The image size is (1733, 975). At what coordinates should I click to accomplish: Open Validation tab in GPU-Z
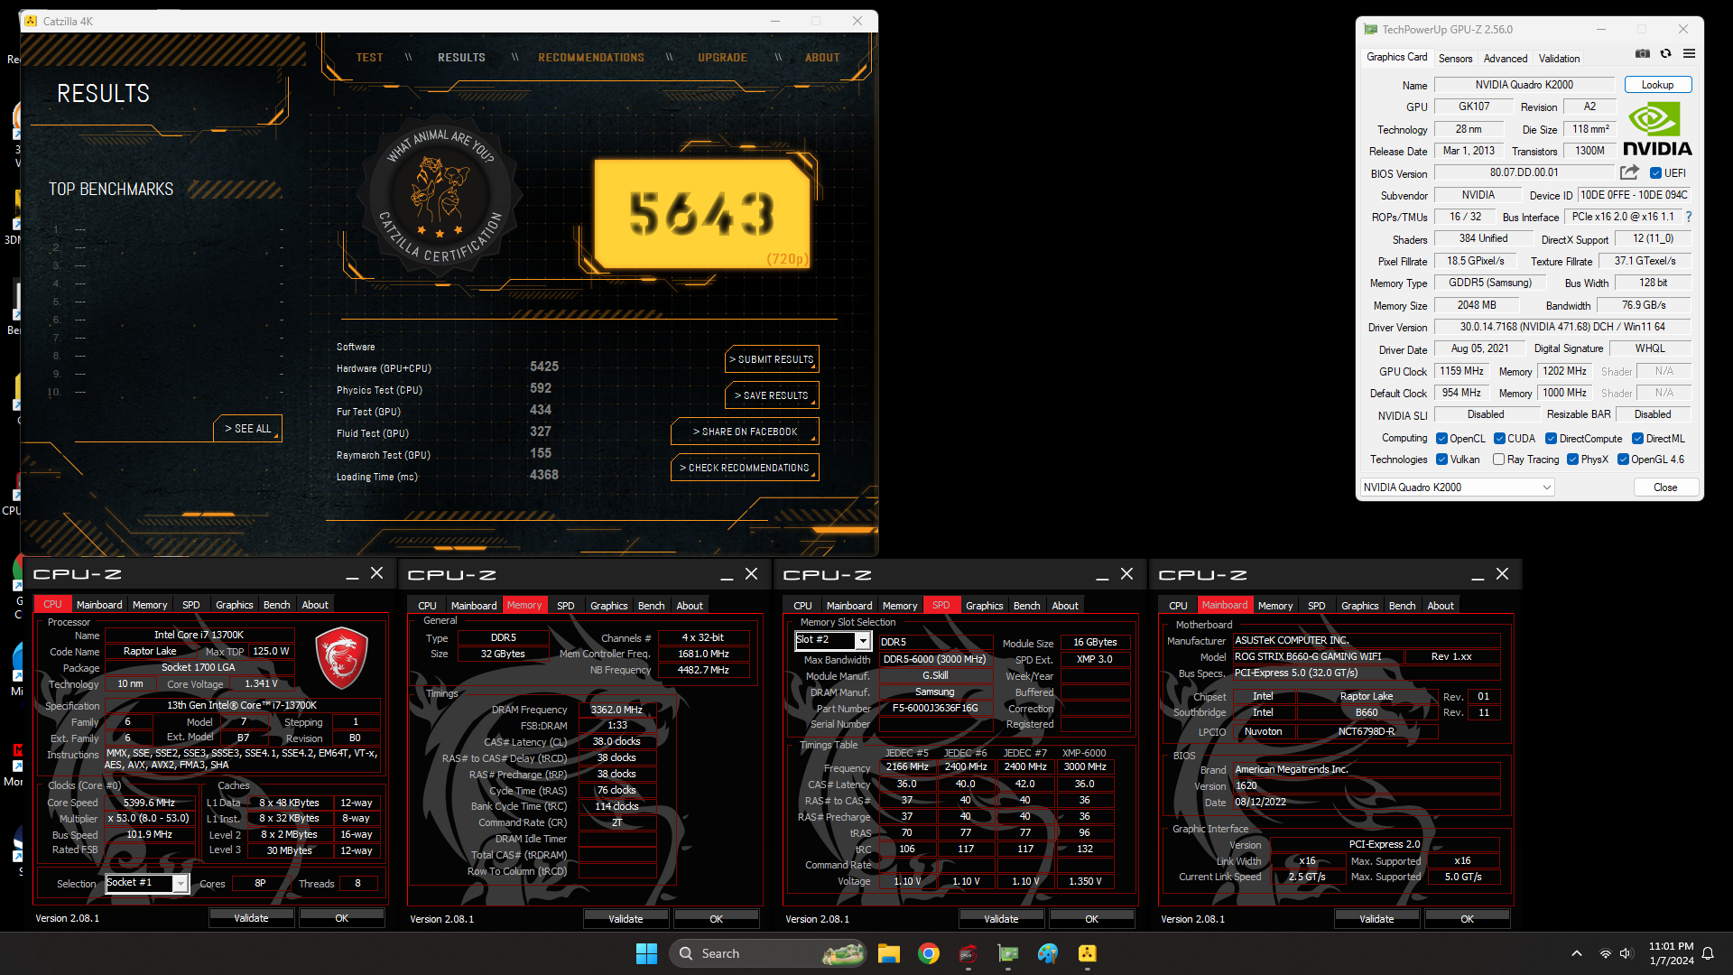[1559, 59]
